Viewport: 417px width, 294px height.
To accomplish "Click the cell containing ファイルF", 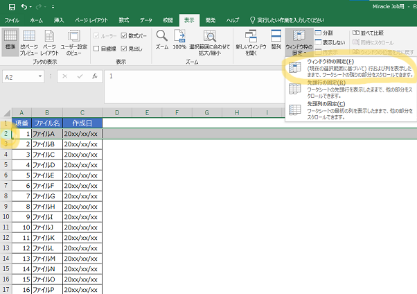I will click(47, 186).
